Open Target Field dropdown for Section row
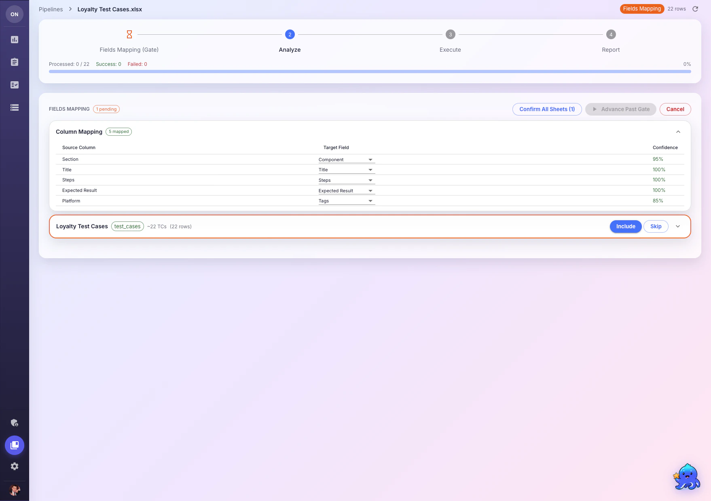 (x=347, y=160)
